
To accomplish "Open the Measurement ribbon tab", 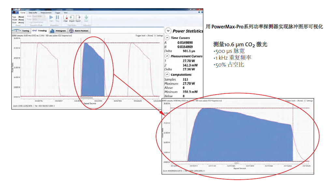I will coord(46,13).
